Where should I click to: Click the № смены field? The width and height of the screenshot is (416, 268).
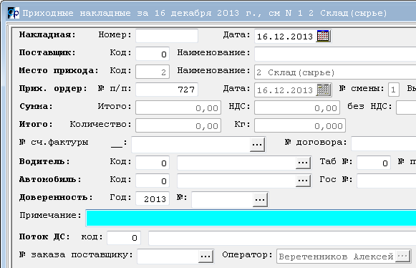pyautogui.click(x=394, y=90)
